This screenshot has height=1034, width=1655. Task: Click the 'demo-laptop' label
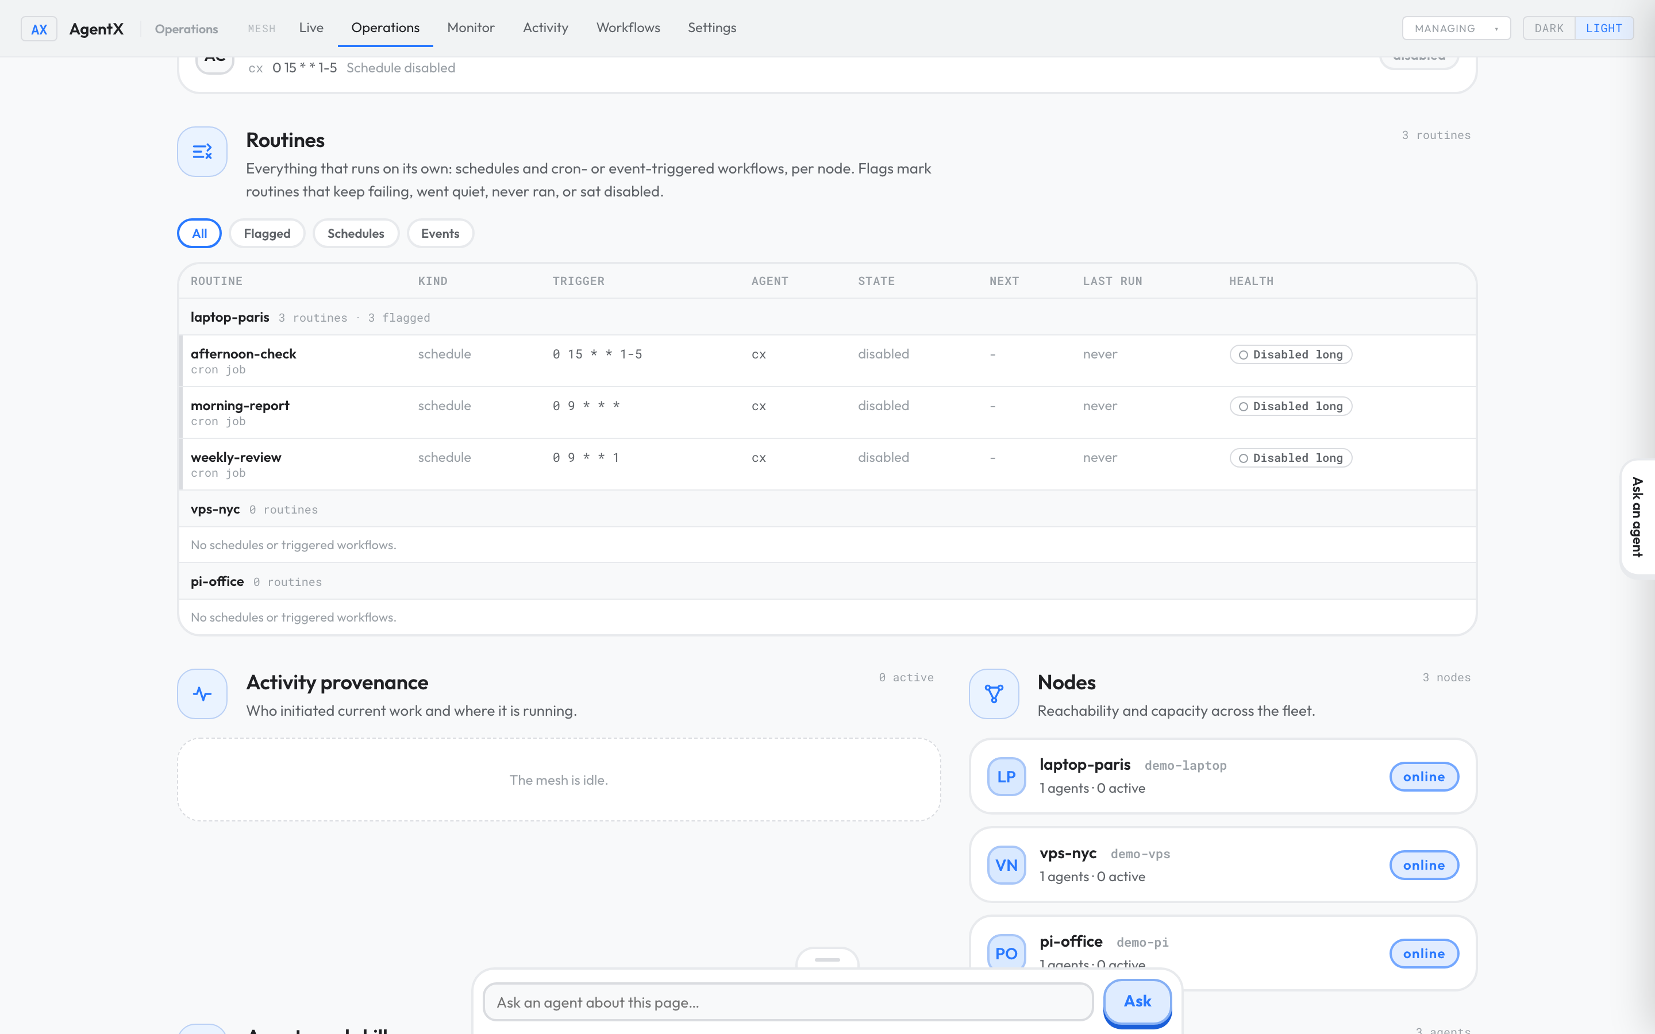point(1185,765)
